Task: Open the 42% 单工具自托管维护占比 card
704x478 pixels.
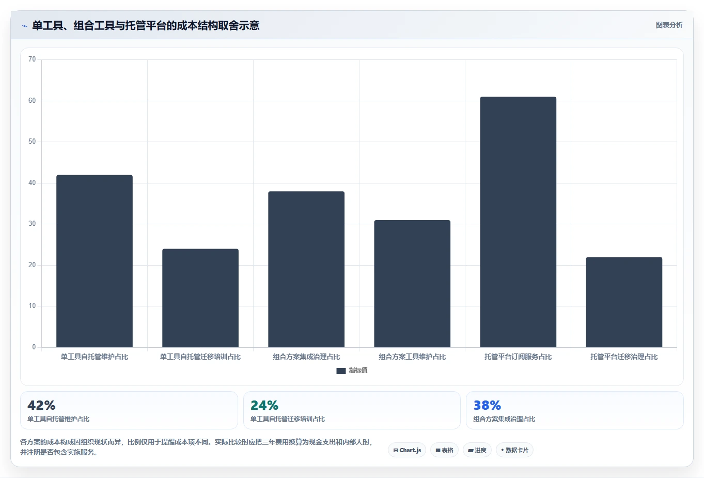Action: pos(129,410)
